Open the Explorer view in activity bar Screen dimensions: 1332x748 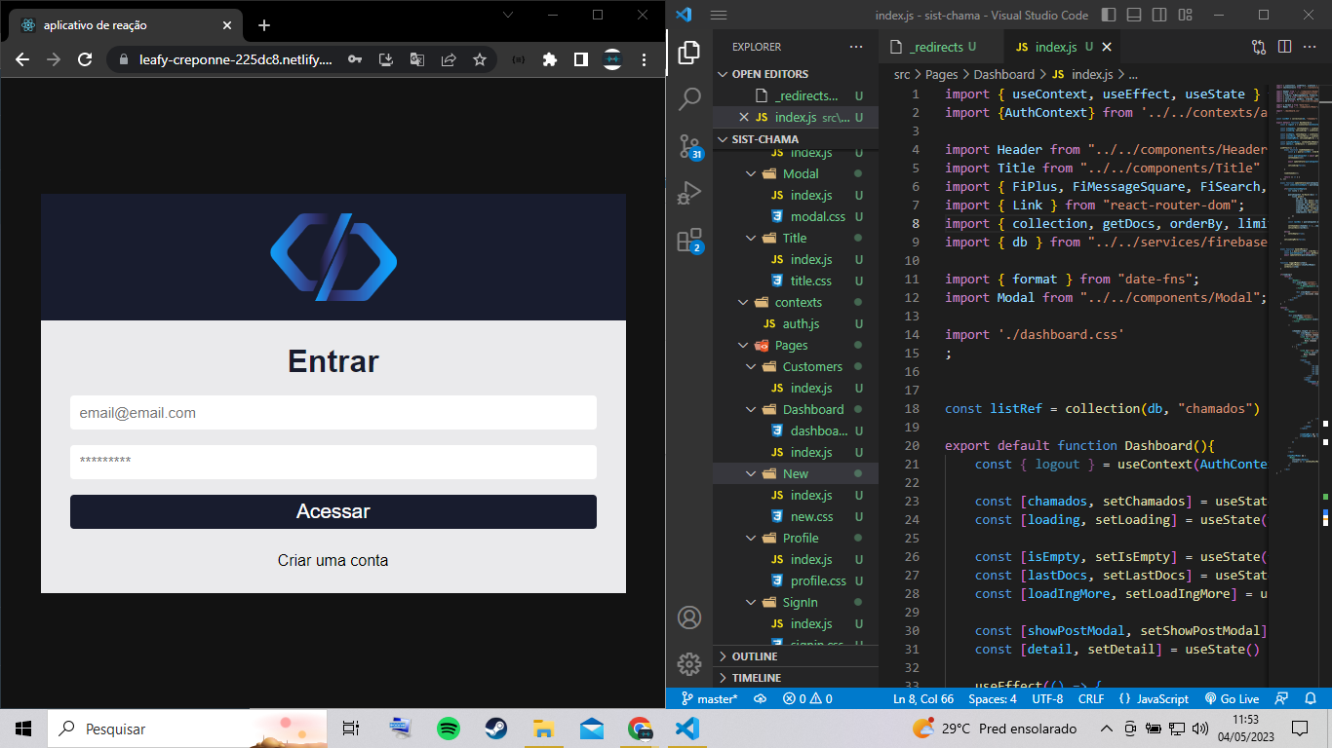(x=689, y=52)
